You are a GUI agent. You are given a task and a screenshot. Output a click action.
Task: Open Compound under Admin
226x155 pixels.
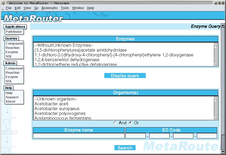[14, 68]
